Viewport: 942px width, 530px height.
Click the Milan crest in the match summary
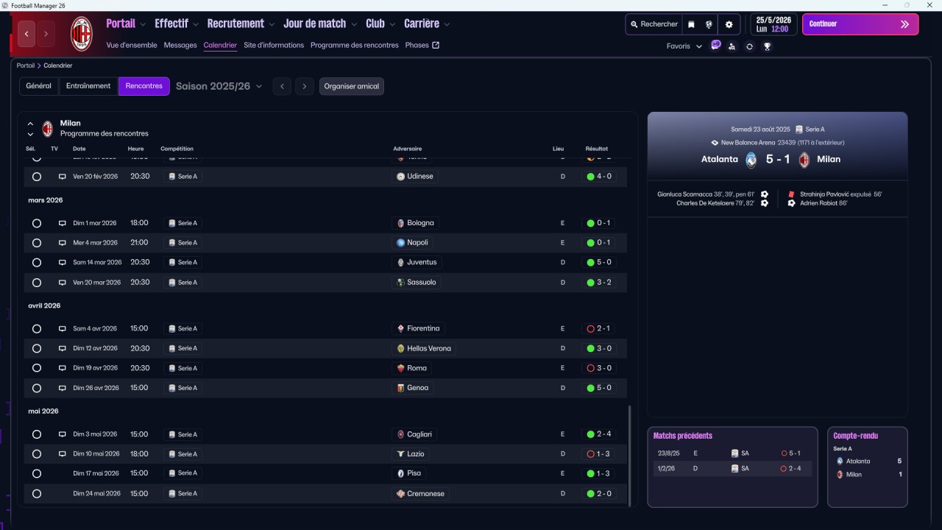(804, 160)
